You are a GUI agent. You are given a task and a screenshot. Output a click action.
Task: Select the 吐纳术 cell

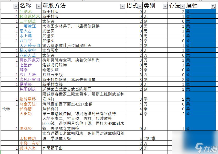tap(30, 11)
